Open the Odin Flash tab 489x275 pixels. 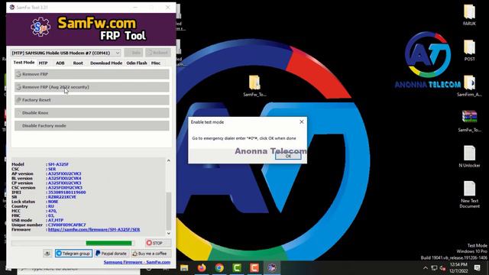coord(137,63)
